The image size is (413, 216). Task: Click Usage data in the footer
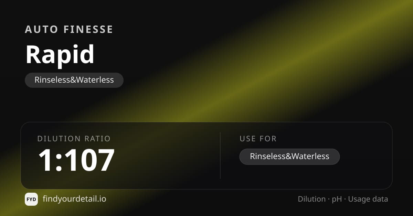point(368,200)
